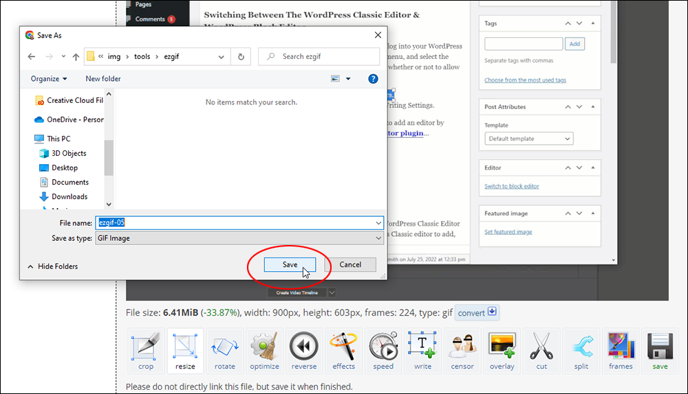Choose the rotate tool
This screenshot has height=394, width=688.
(225, 351)
